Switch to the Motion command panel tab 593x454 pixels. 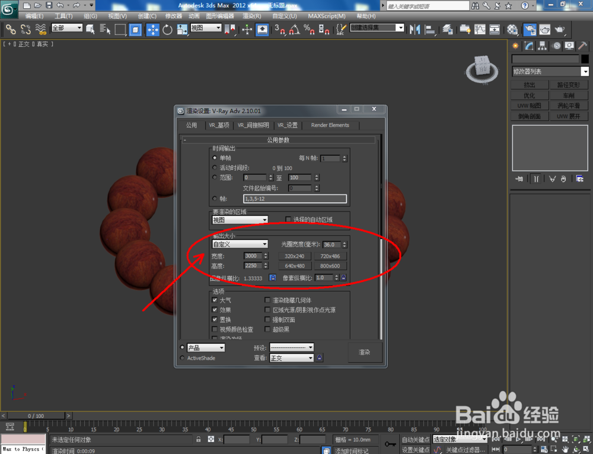pyautogui.click(x=556, y=46)
